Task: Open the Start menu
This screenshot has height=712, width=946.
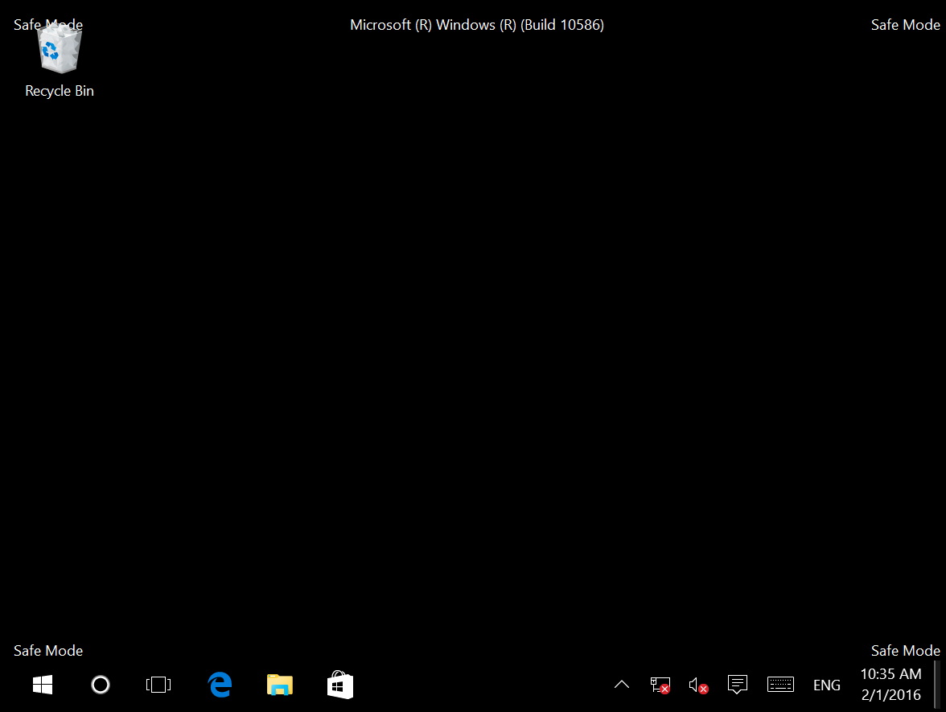Action: (x=42, y=685)
